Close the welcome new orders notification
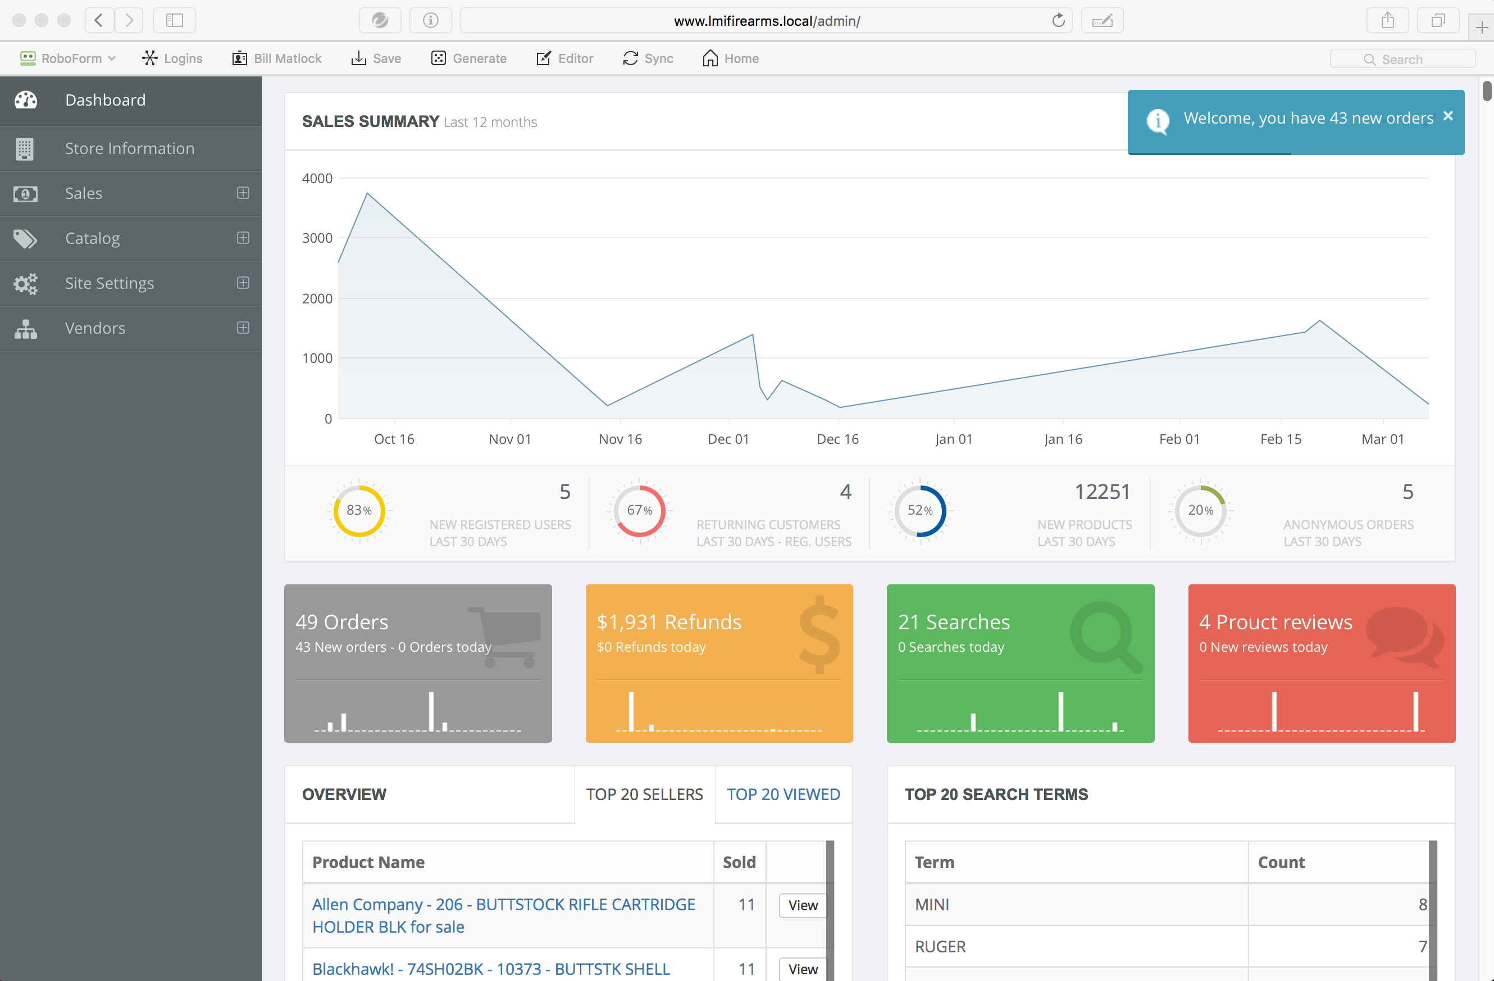The image size is (1494, 981). 1448,116
